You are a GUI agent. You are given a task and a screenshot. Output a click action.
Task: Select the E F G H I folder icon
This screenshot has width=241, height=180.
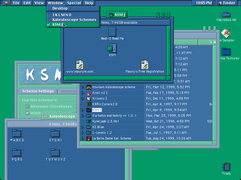point(55,133)
